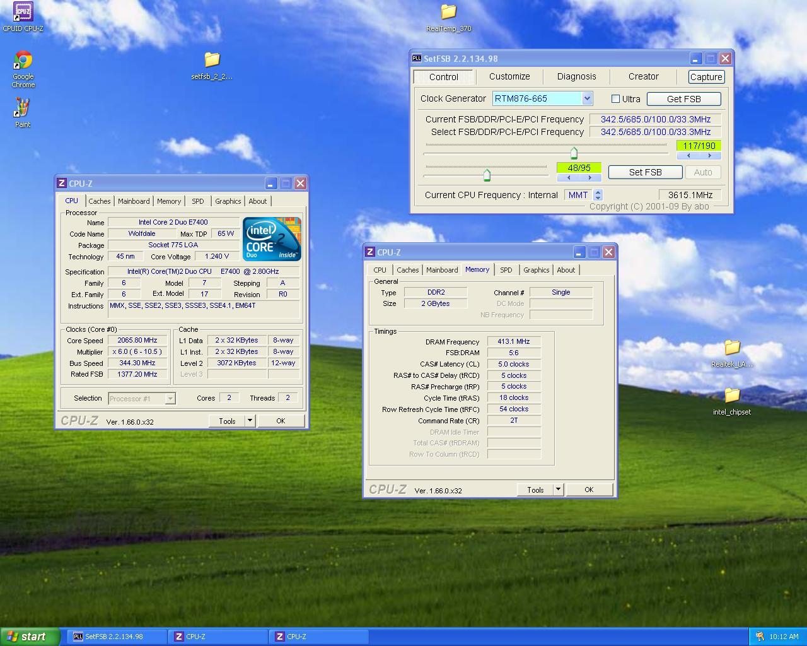Image resolution: width=807 pixels, height=646 pixels.
Task: Click the Windows start button
Action: (30, 637)
